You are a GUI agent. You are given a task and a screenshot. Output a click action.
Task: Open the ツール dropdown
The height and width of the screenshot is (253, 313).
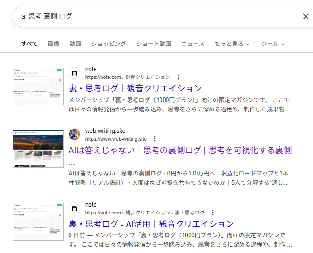pyautogui.click(x=272, y=44)
